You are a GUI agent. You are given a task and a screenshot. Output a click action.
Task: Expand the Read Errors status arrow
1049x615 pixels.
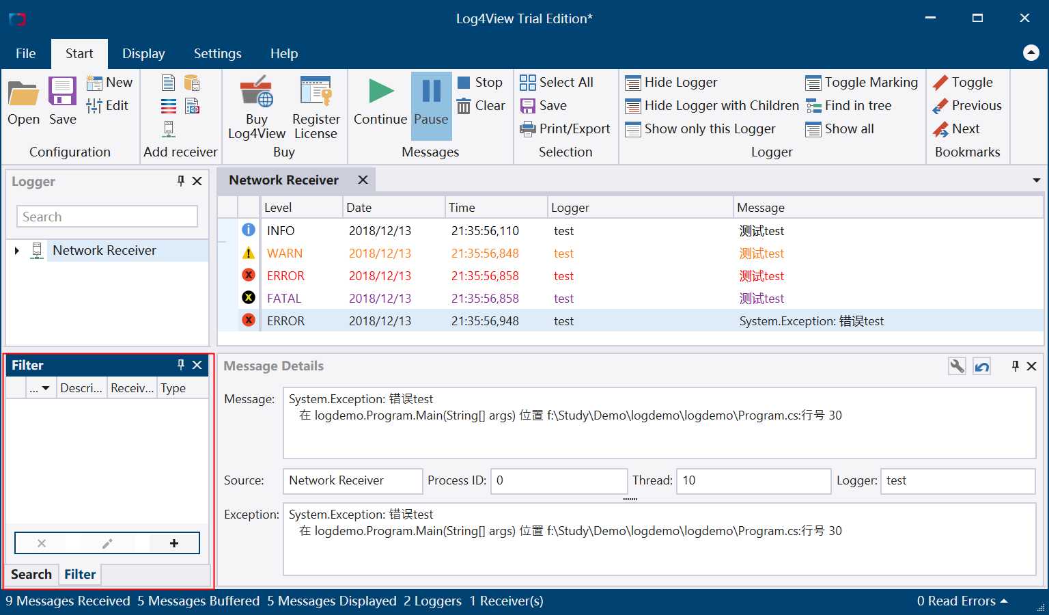coord(1004,601)
